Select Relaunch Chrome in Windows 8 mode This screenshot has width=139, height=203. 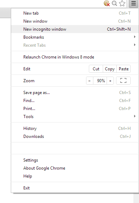(x=75, y=57)
